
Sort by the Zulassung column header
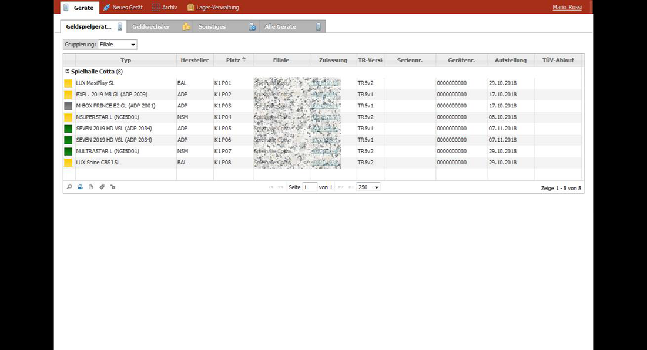pos(333,60)
